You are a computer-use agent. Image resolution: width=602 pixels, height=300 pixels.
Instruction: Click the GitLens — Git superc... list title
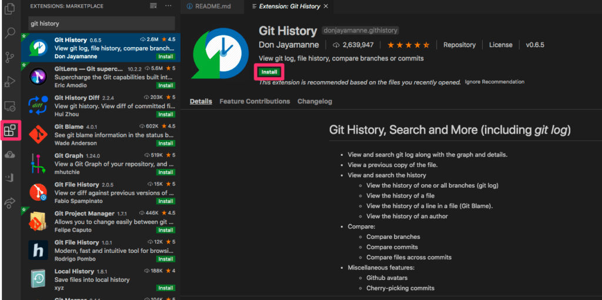click(89, 69)
